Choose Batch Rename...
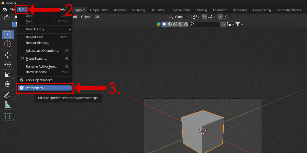Image resolution: width=307 pixels, height=153 pixels. click(45, 72)
